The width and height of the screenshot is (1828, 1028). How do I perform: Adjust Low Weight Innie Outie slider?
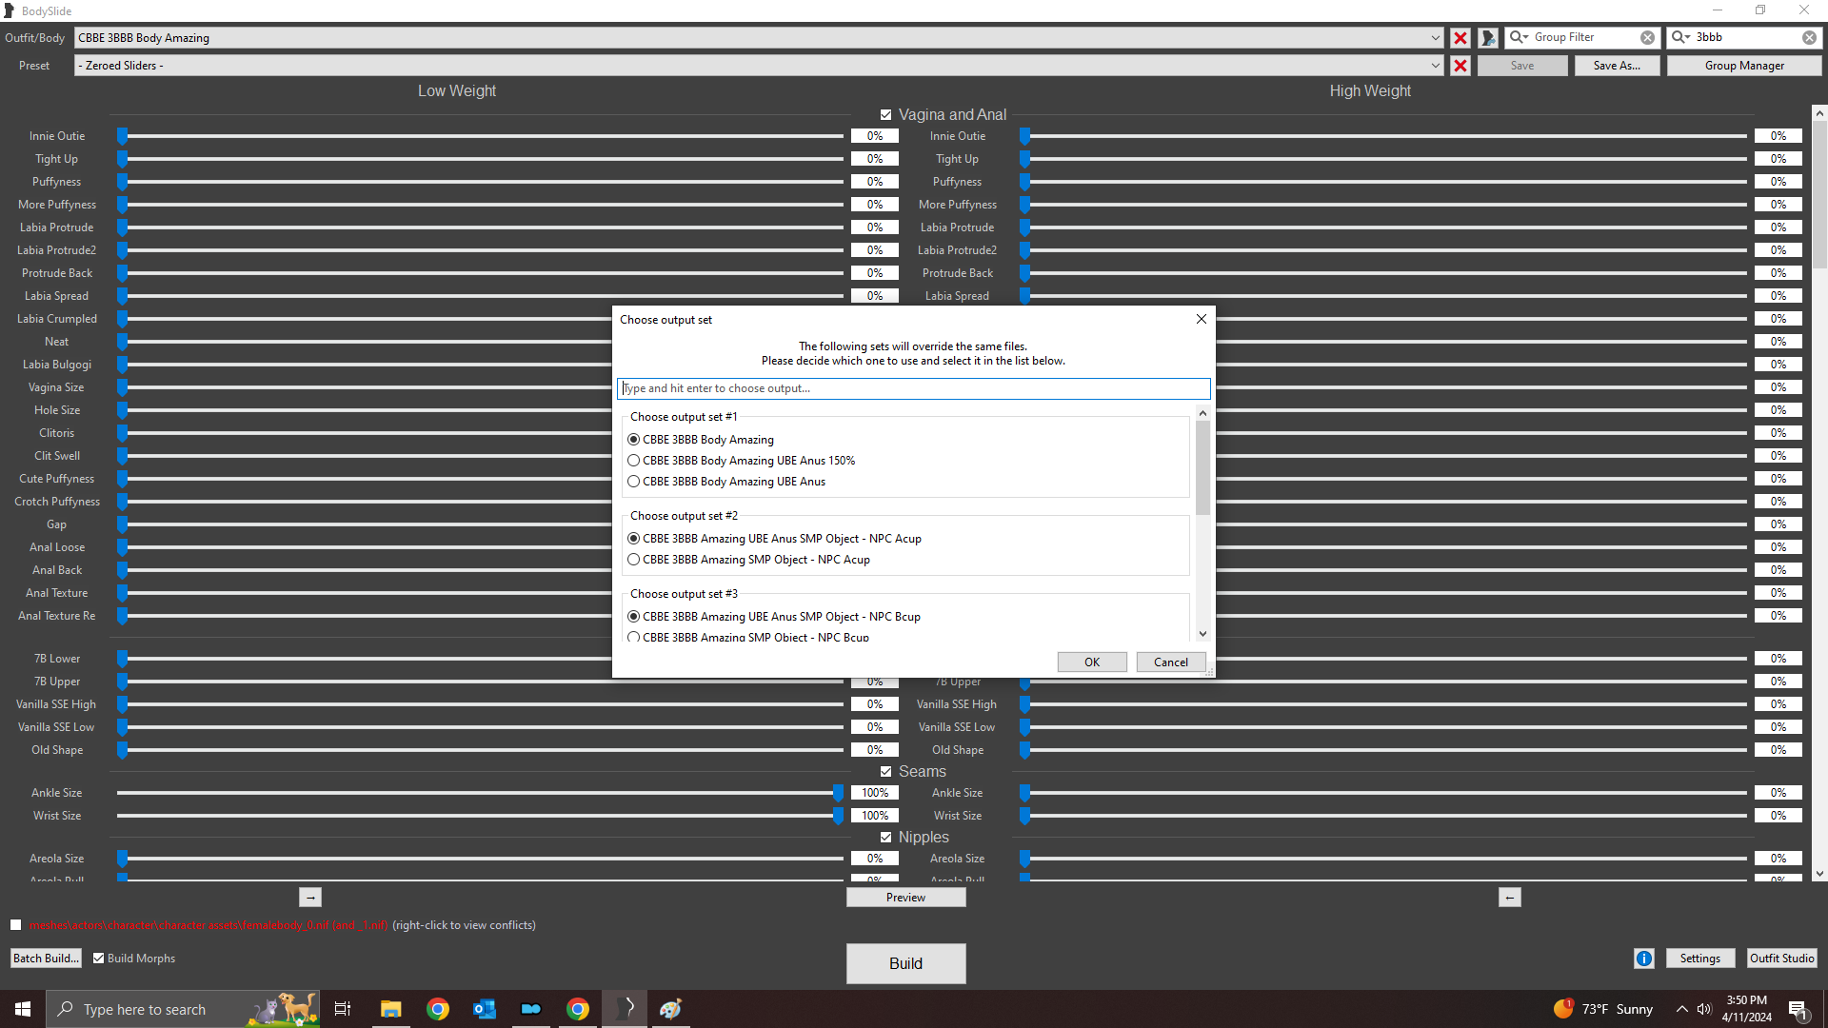tap(481, 136)
